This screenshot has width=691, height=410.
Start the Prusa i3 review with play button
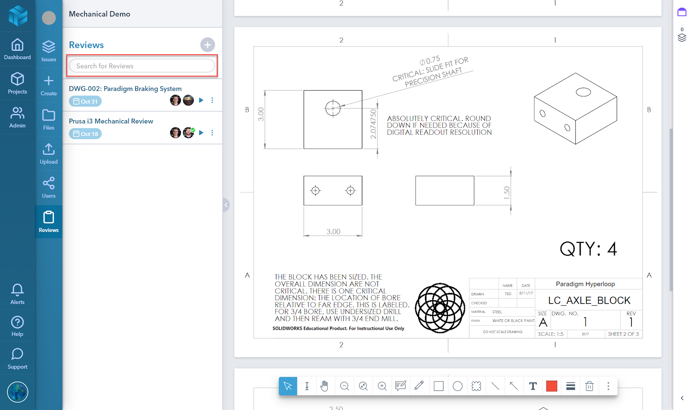(x=201, y=133)
